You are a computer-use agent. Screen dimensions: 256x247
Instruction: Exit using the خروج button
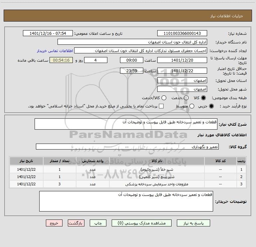[54, 223]
